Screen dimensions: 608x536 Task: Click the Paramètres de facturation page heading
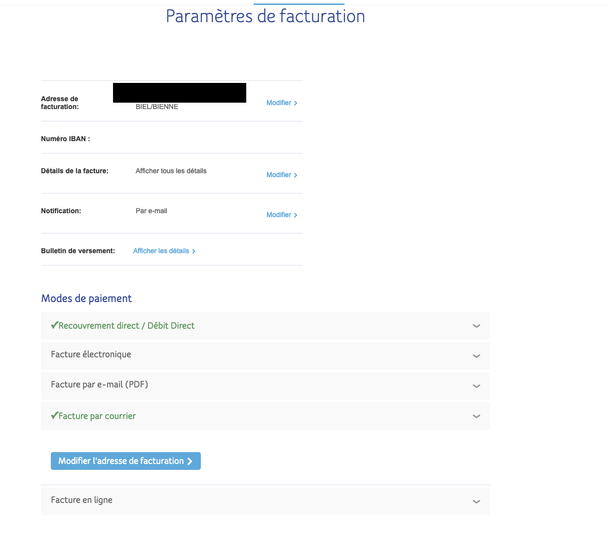266,16
